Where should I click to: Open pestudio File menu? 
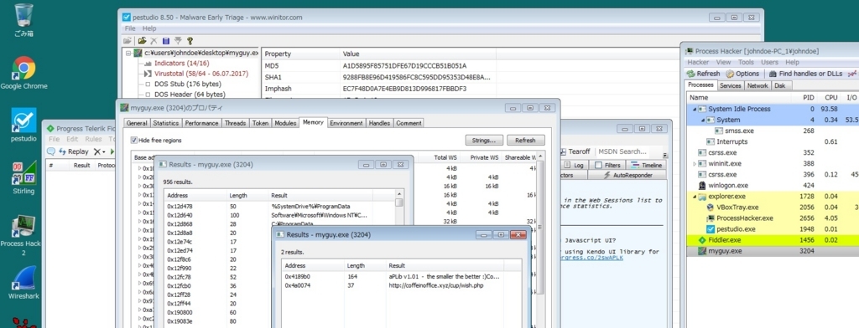tap(130, 28)
